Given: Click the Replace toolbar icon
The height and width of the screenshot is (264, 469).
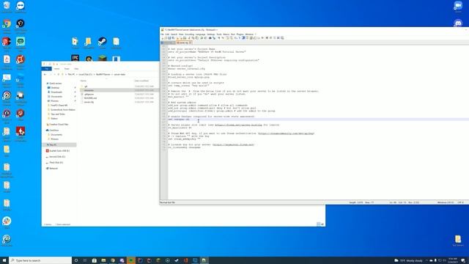Looking at the screenshot, I should click(x=214, y=38).
